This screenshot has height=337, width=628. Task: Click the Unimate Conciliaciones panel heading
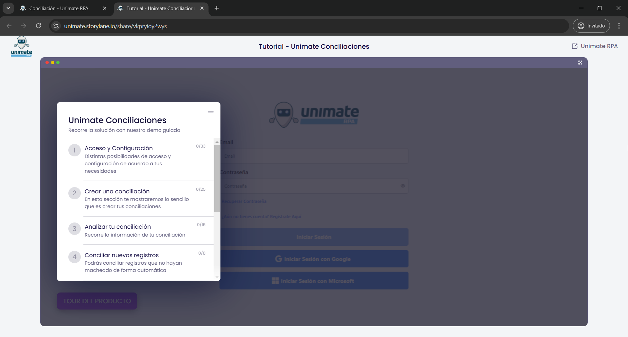pyautogui.click(x=117, y=120)
